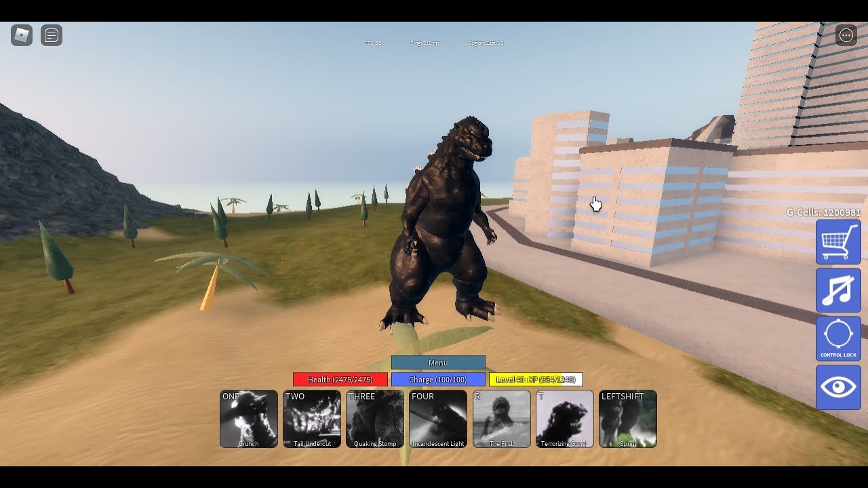Toggle the Control Lock button
868x488 pixels.
(x=839, y=339)
